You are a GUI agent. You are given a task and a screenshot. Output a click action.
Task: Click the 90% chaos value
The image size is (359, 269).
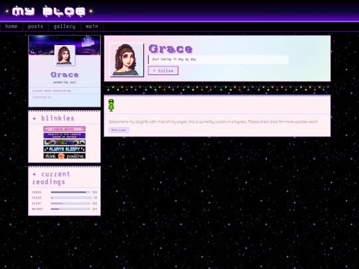(95, 193)
